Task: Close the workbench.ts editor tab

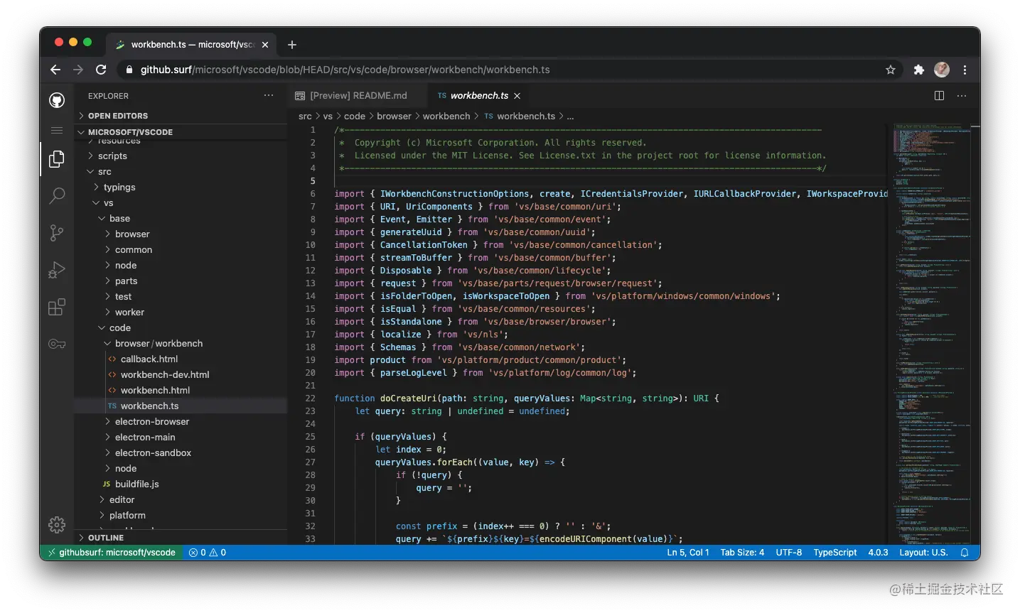Action: click(517, 96)
